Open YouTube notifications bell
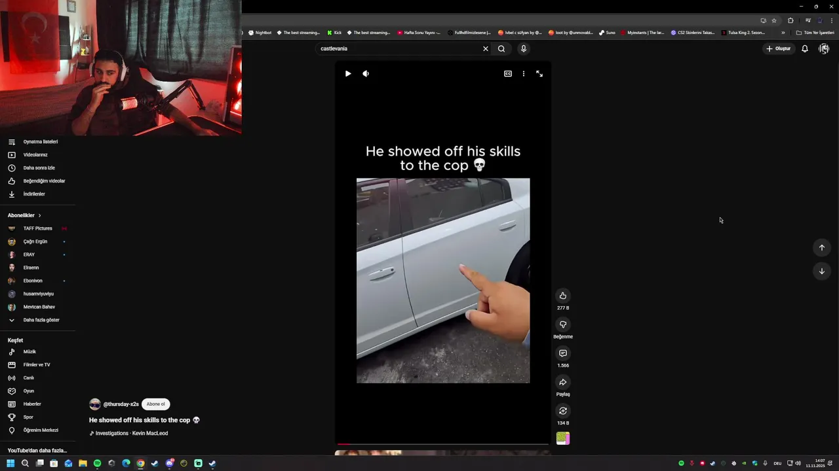Image resolution: width=839 pixels, height=471 pixels. 805,48
